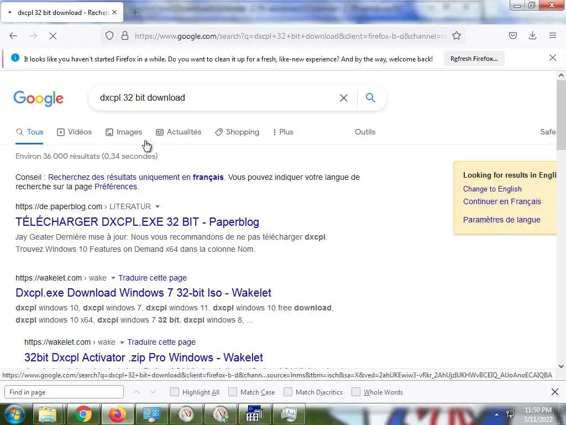The height and width of the screenshot is (425, 566).
Task: Open the Downloads panel
Action: click(x=532, y=35)
